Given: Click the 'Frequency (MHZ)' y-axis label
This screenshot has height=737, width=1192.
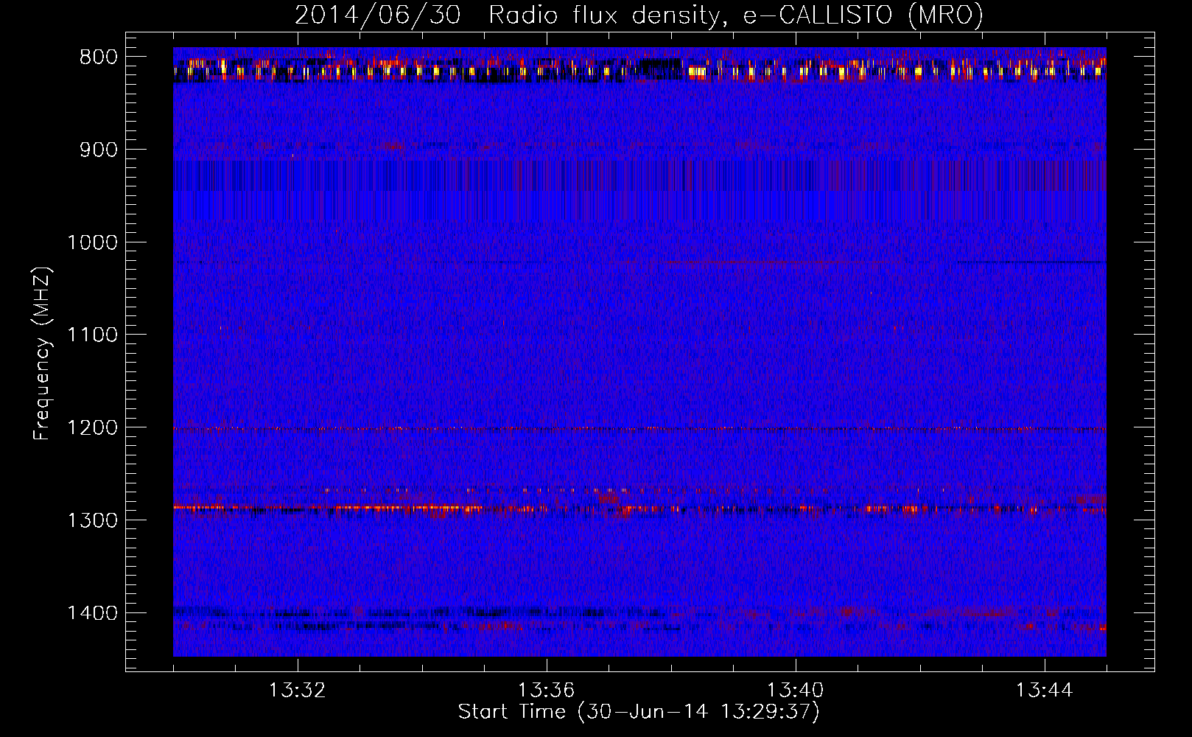Looking at the screenshot, I should coord(43,353).
